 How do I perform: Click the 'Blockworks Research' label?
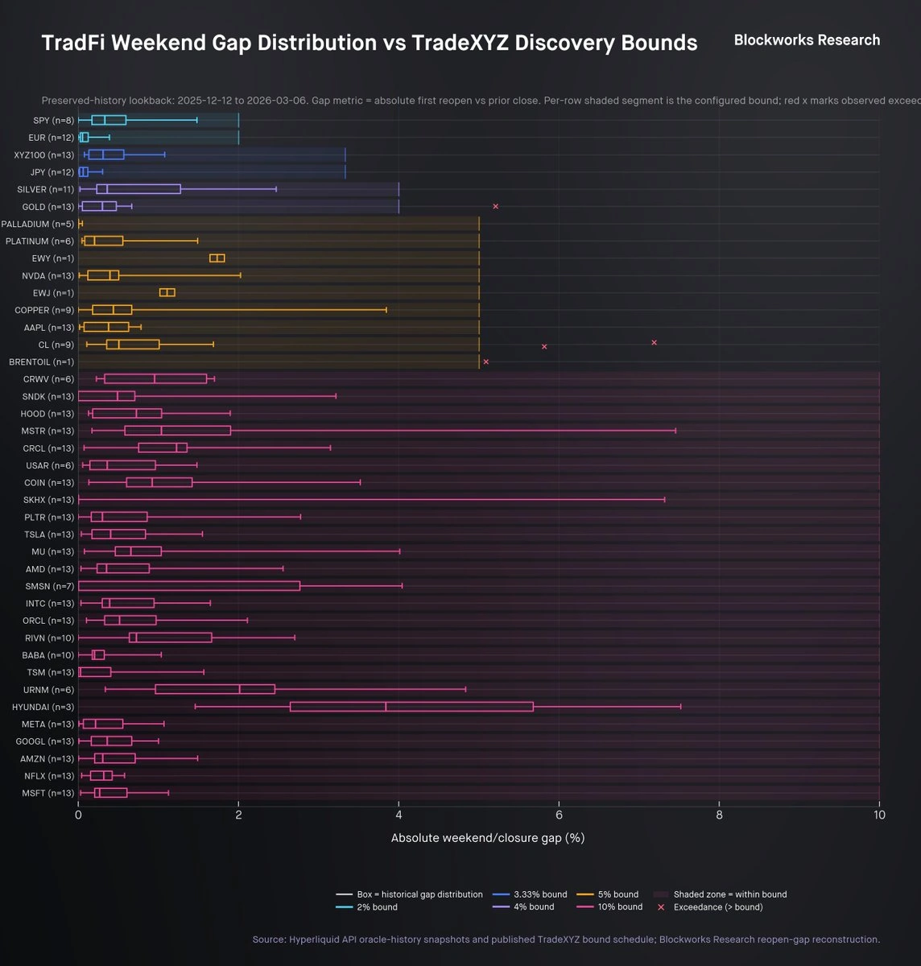click(x=807, y=40)
